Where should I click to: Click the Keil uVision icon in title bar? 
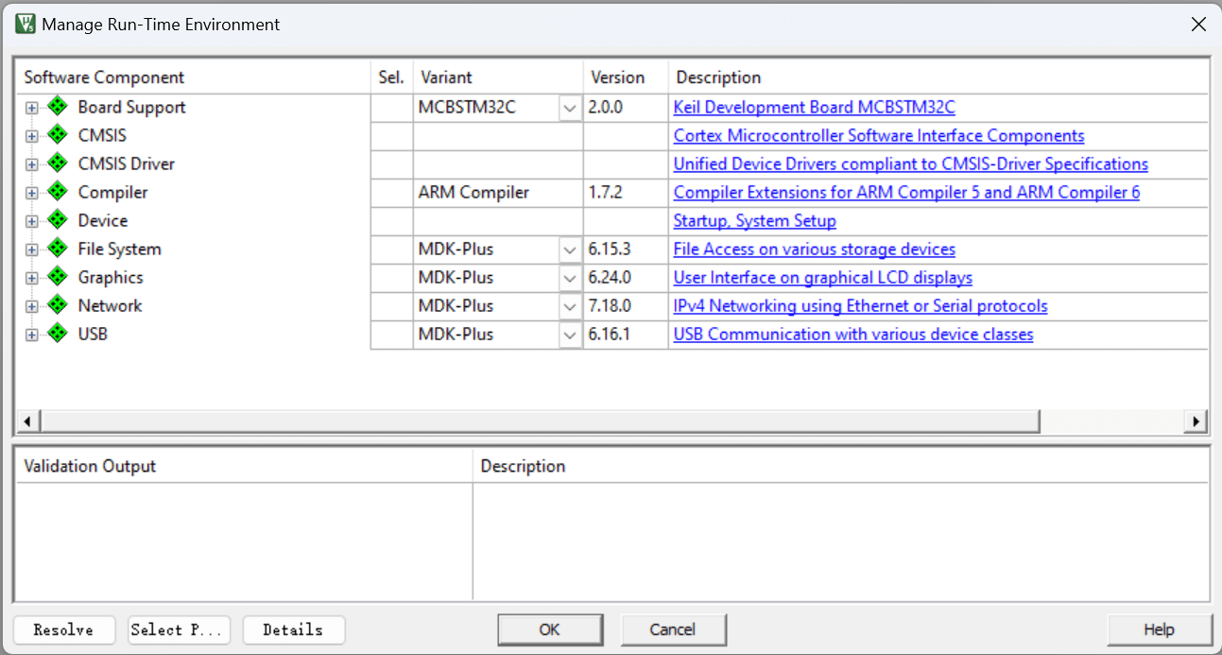26,24
